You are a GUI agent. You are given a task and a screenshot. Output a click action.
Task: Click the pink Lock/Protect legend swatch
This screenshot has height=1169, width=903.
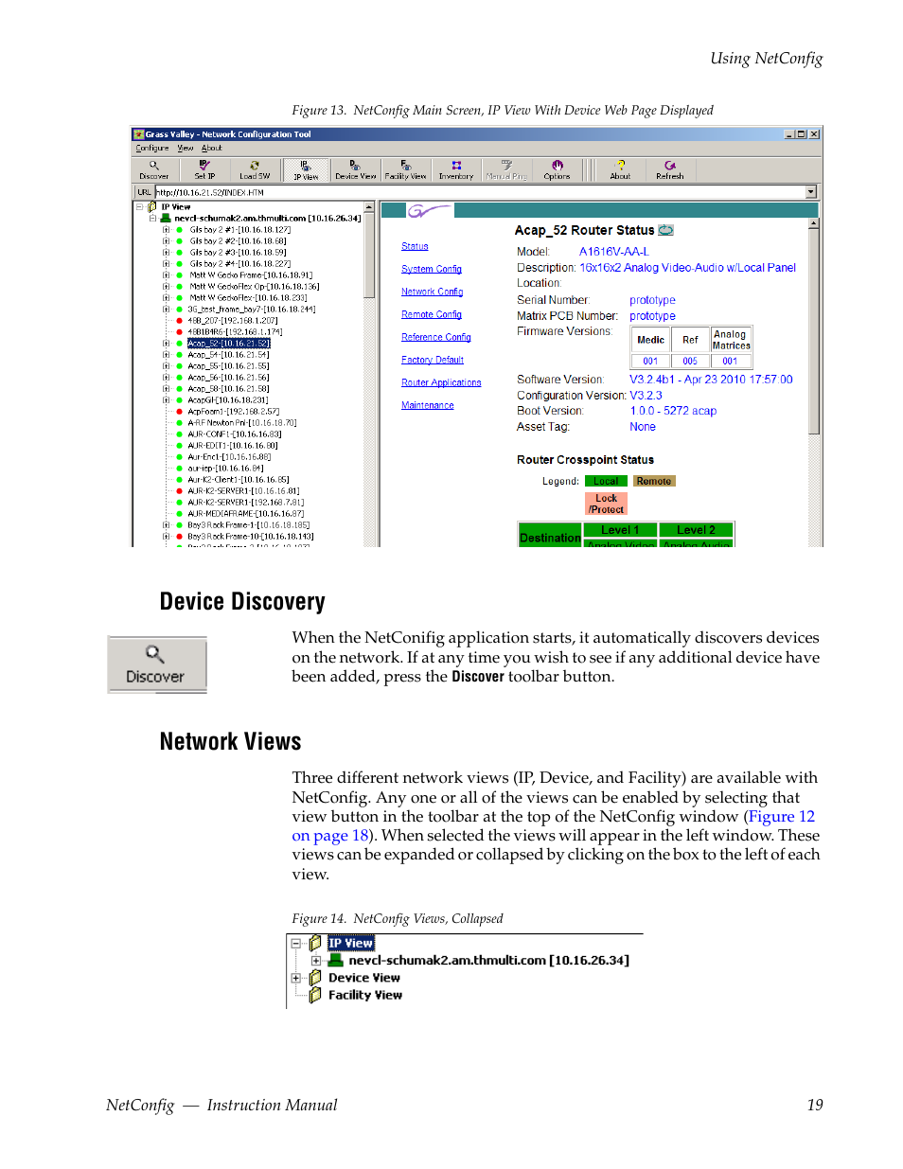pos(606,504)
